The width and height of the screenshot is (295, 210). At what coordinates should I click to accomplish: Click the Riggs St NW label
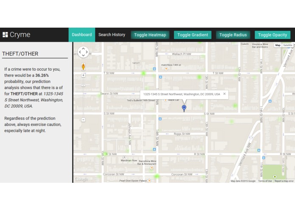(x=182, y=134)
